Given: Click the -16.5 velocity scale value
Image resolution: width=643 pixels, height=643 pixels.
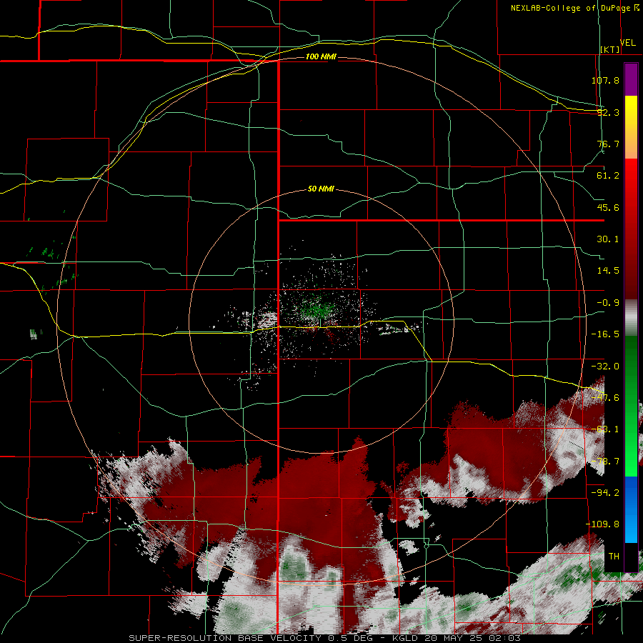Looking at the screenshot, I should 605,334.
